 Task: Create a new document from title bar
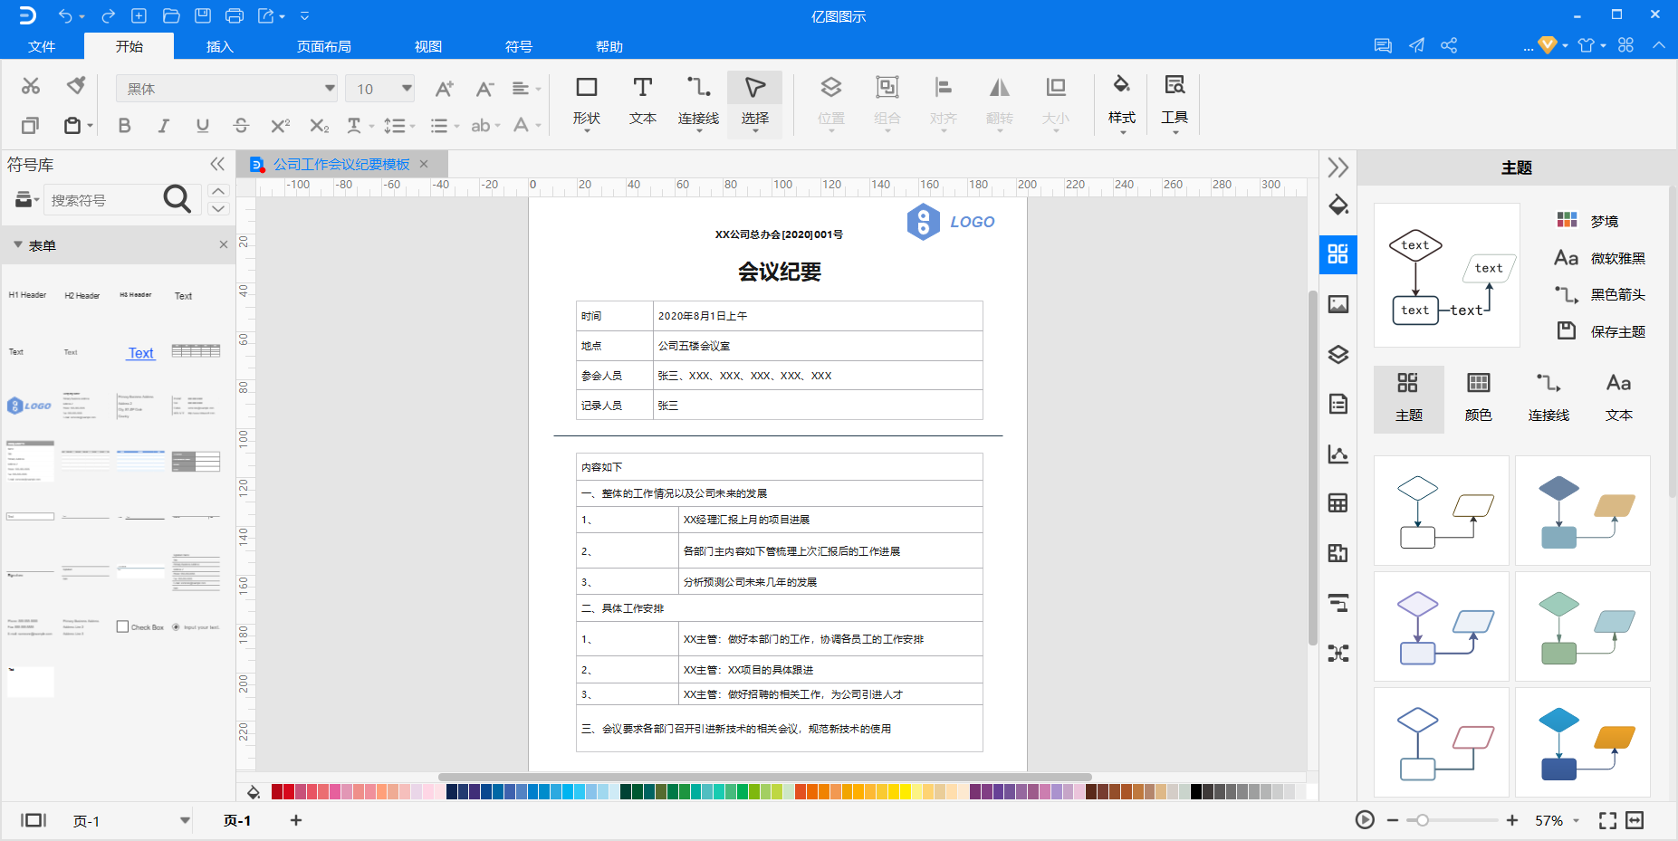(x=139, y=16)
